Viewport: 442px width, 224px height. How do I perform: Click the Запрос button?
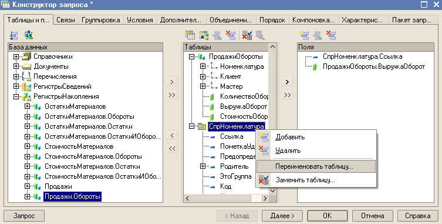(24, 216)
